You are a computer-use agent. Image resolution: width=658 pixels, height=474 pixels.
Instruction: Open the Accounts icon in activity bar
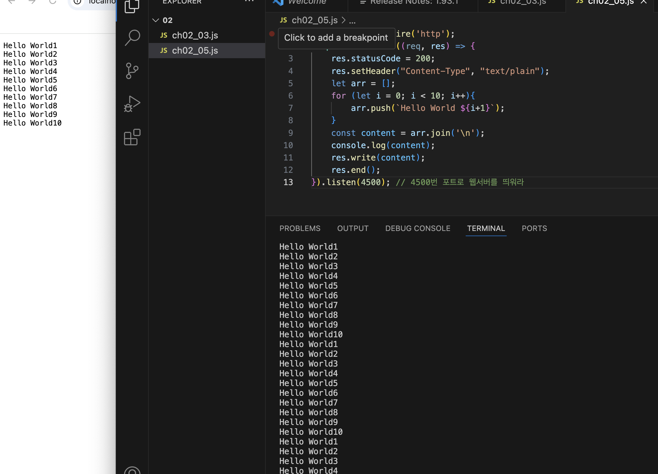[x=132, y=471]
